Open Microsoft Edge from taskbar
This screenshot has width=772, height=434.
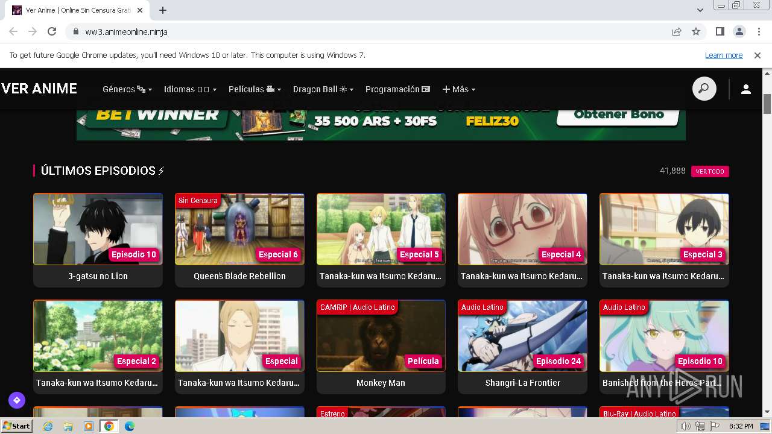[x=129, y=426]
